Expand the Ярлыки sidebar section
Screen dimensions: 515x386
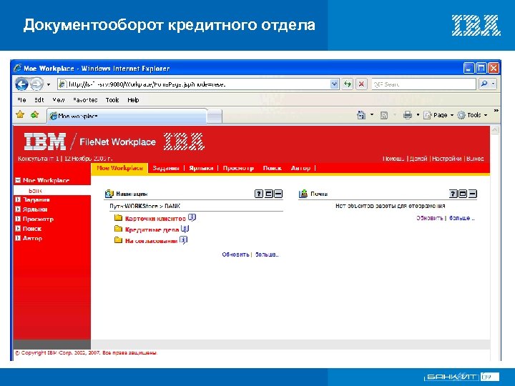click(x=18, y=209)
